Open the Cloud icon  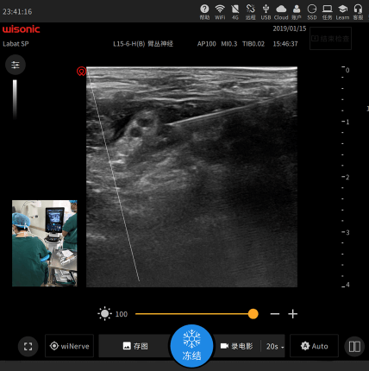[x=281, y=12]
